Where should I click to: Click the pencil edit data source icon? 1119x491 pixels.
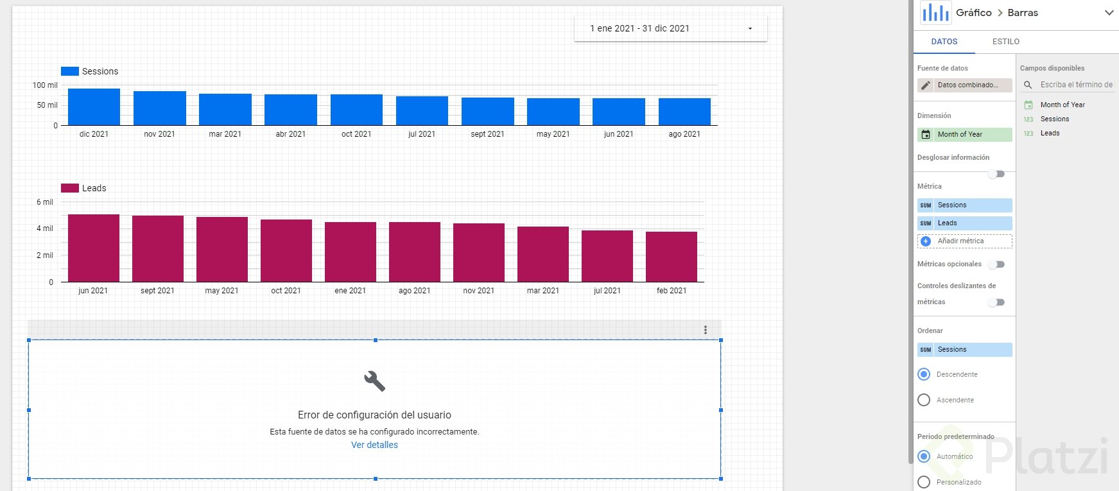[925, 85]
